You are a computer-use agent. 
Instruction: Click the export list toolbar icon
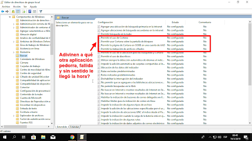[24, 11]
